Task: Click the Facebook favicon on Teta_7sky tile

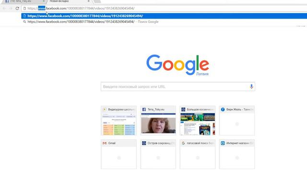Action: (144, 110)
